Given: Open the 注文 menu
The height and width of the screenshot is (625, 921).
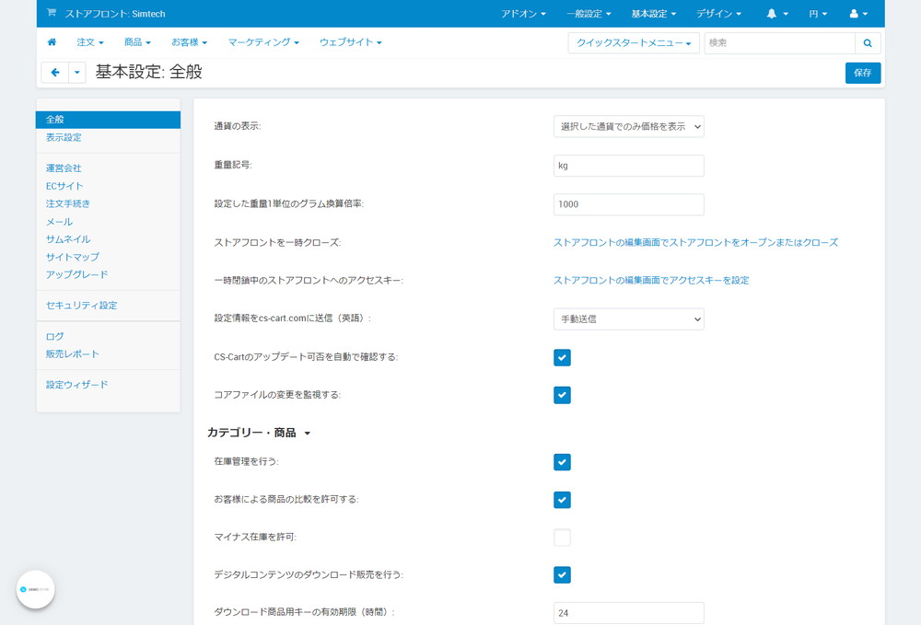Looking at the screenshot, I should point(90,42).
